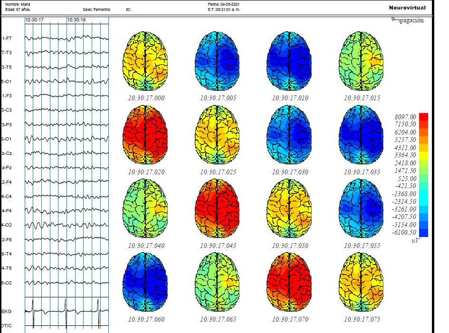The width and height of the screenshot is (449, 333).
Task: Click the Neurovirtual logo text
Action: [407, 8]
